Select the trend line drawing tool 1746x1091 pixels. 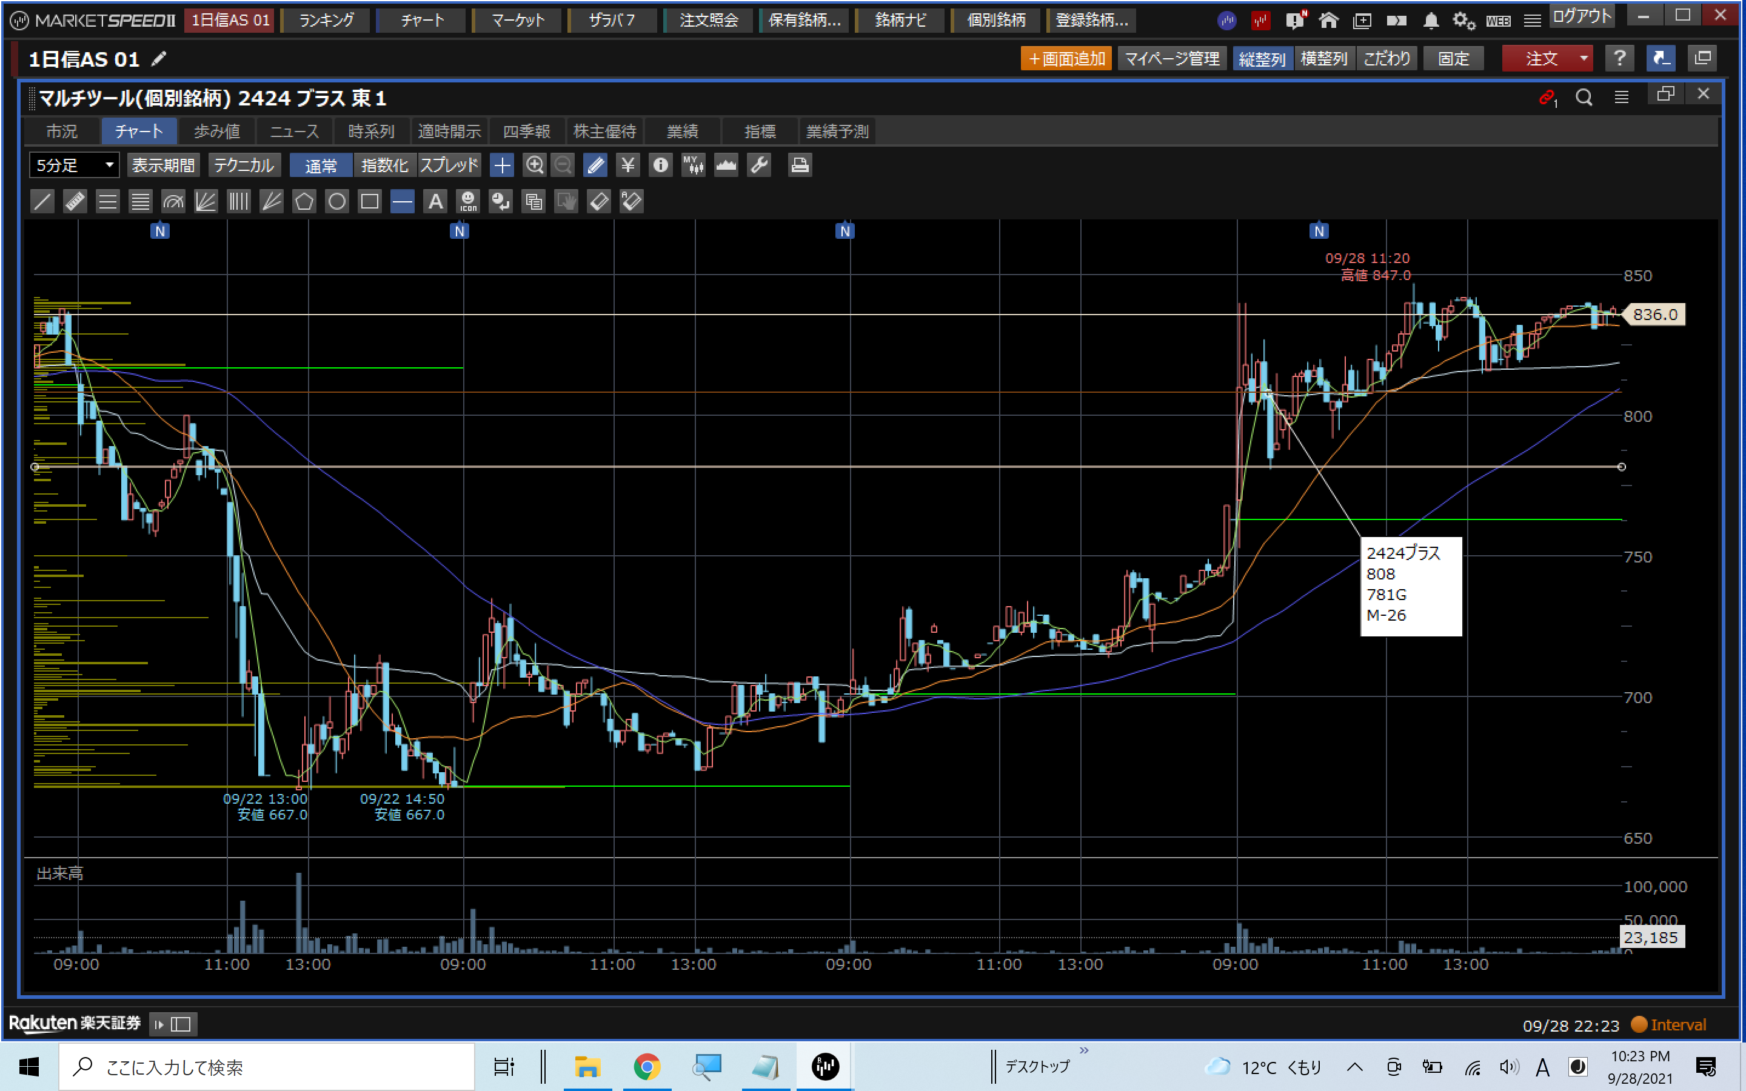point(42,201)
